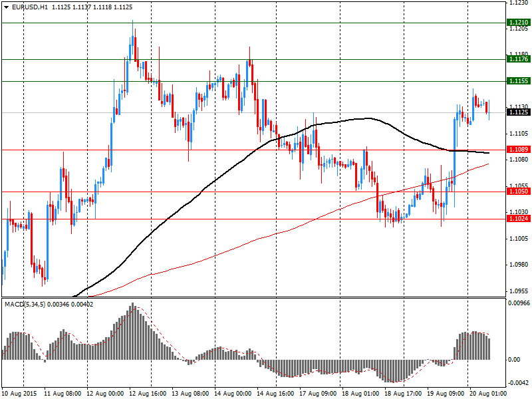This screenshot has height=399, width=532.
Task: Click the 1.0955 price scale value
Action: [x=519, y=291]
